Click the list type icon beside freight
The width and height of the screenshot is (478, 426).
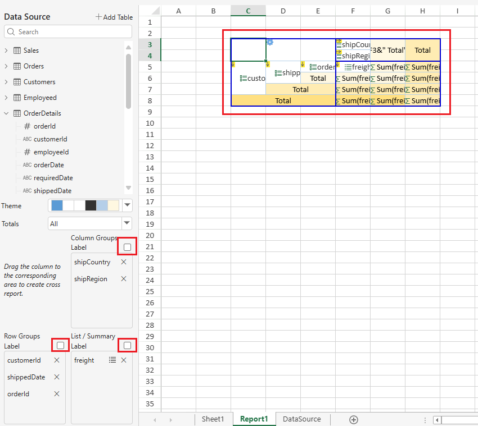pos(112,360)
